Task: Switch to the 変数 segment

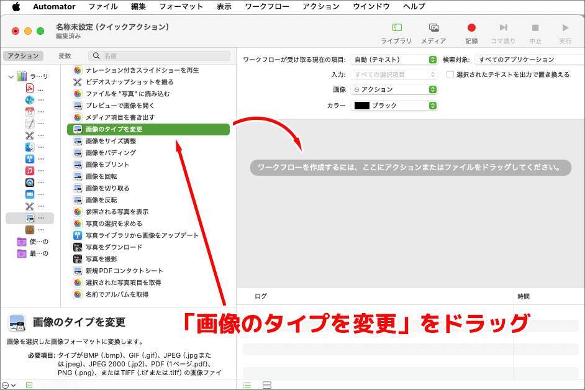Action: (x=65, y=56)
